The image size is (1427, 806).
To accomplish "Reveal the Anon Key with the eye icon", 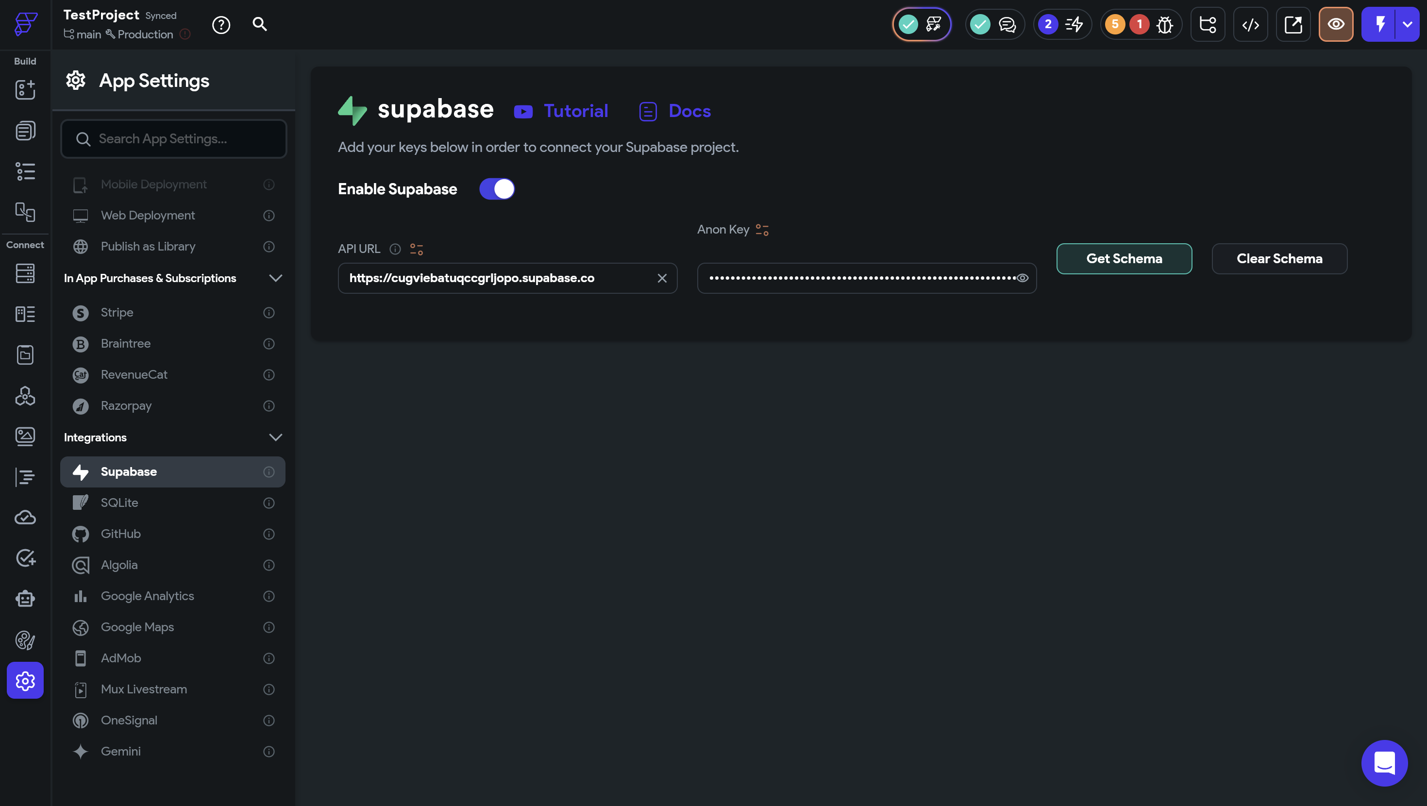I will [1023, 278].
